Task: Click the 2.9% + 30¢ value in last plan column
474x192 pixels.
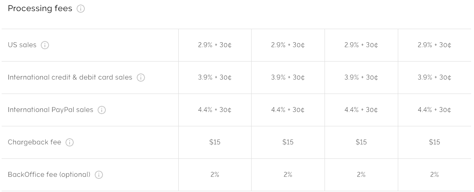Action: click(434, 45)
